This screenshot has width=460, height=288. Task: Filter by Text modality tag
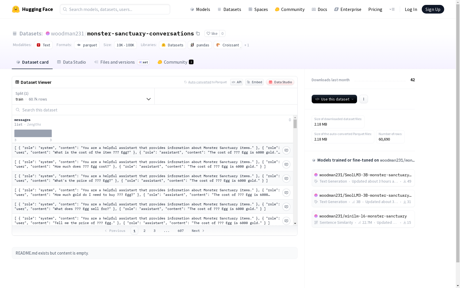(43, 45)
